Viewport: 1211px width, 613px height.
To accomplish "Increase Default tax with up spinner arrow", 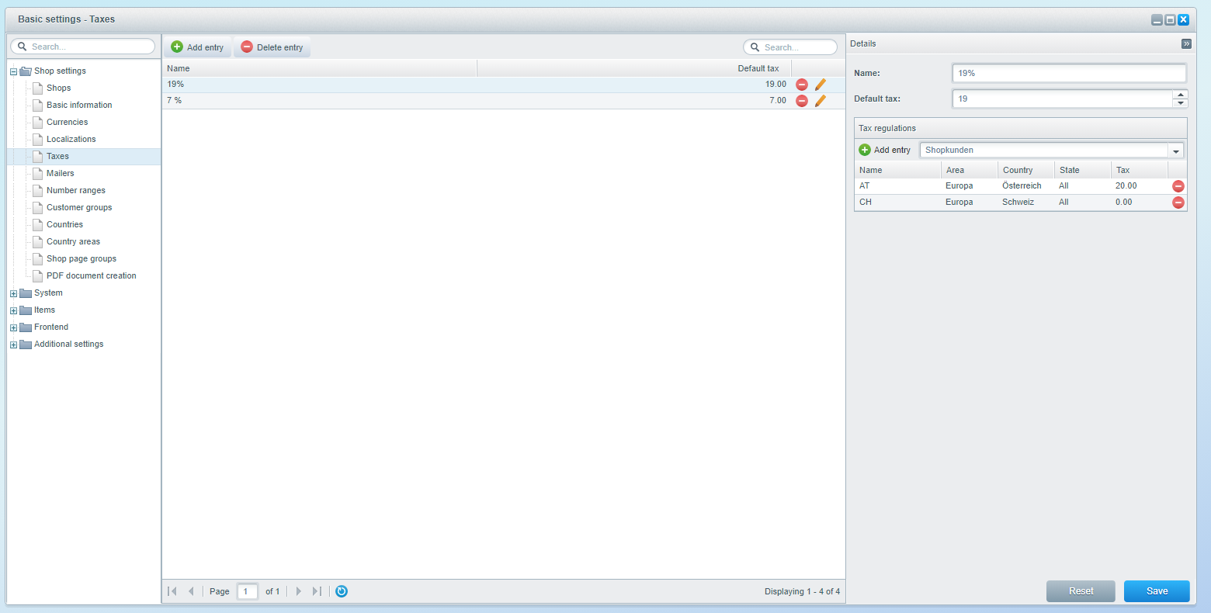I will pyautogui.click(x=1181, y=95).
